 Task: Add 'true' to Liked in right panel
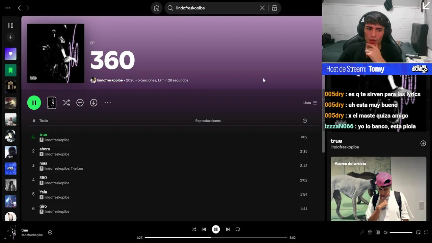(x=423, y=143)
